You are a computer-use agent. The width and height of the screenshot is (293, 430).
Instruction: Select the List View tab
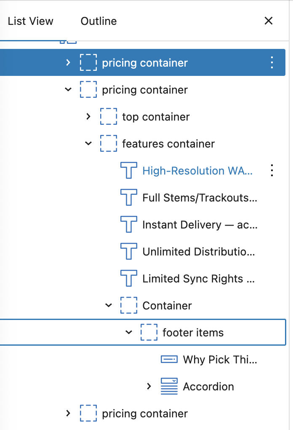pos(31,21)
